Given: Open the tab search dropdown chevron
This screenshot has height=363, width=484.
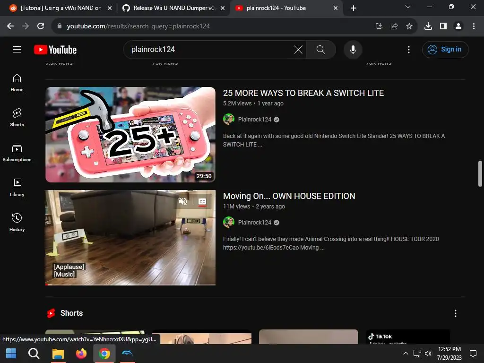Looking at the screenshot, I should click(408, 7).
